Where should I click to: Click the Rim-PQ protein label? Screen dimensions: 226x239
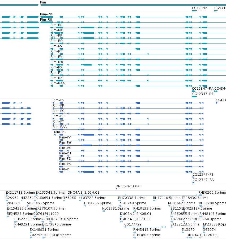click(59, 111)
